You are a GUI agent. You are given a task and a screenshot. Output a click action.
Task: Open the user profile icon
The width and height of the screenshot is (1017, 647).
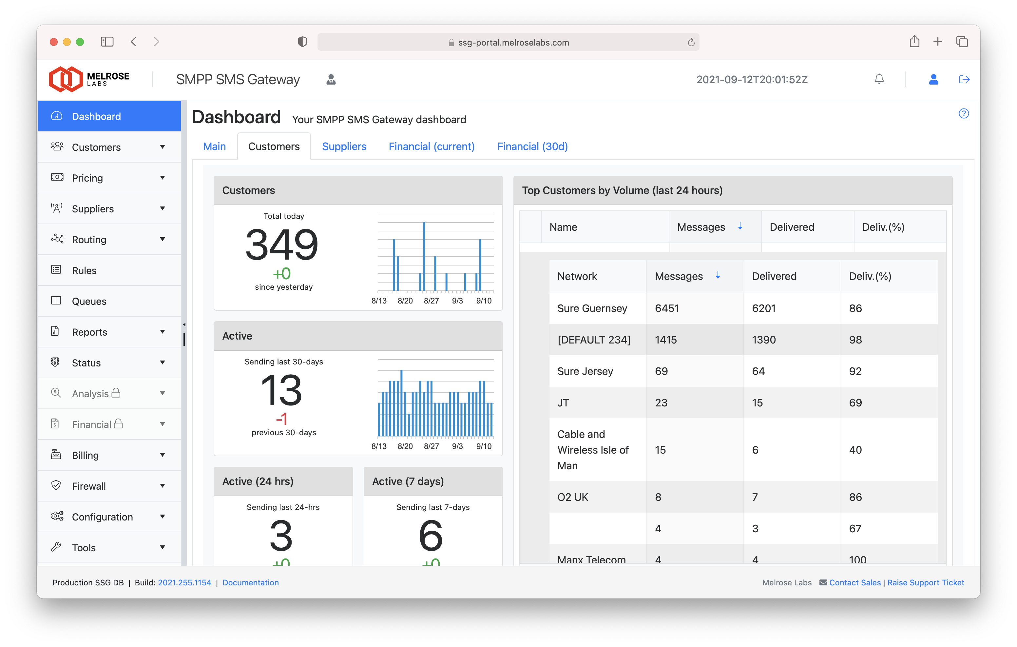(933, 79)
